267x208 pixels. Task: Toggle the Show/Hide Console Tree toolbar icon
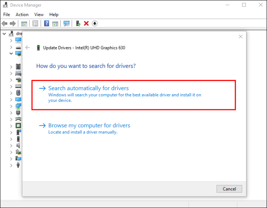pos(24,24)
